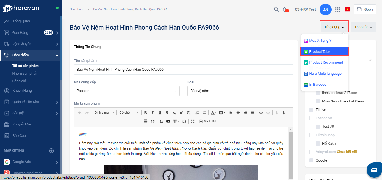This screenshot has width=382, height=180.
Task: Tick the Google channel checkbox
Action: tap(311, 160)
